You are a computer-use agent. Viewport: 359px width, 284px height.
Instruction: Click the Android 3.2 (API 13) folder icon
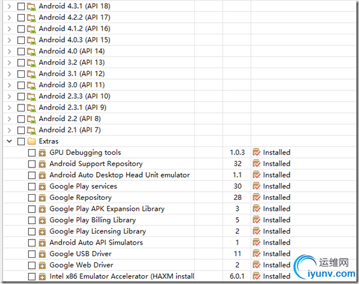31,62
